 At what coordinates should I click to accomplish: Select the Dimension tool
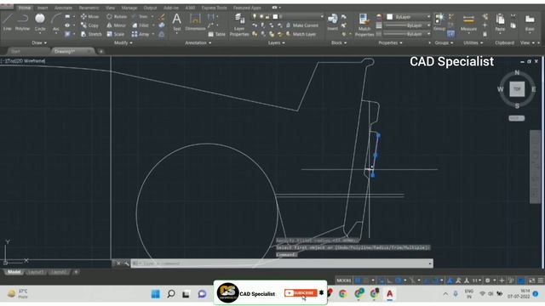pos(195,22)
